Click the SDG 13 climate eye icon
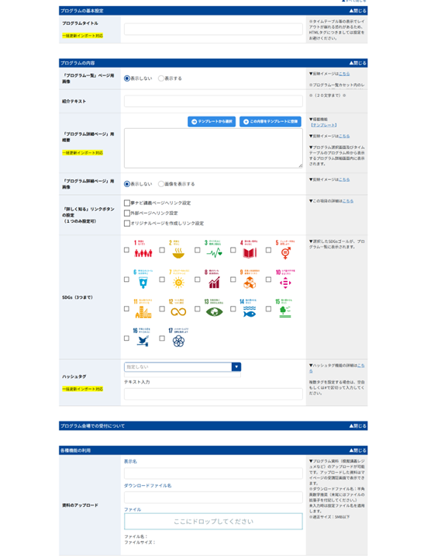 coord(214,308)
